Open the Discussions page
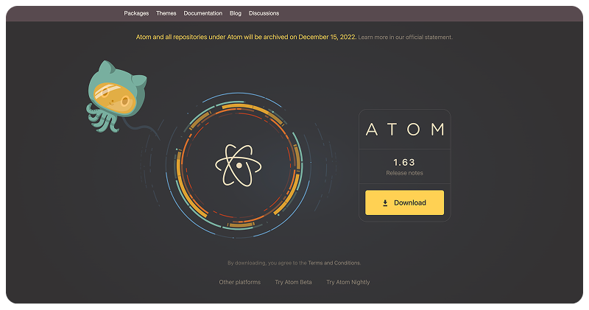 [264, 13]
